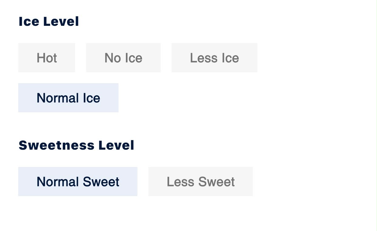Tap the Normal Sweet button
The image size is (377, 231).
[x=78, y=182]
